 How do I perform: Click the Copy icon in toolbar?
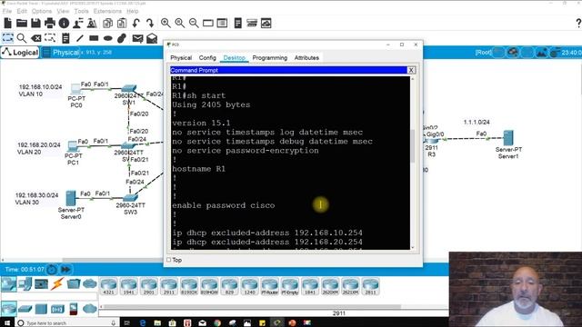(x=107, y=24)
